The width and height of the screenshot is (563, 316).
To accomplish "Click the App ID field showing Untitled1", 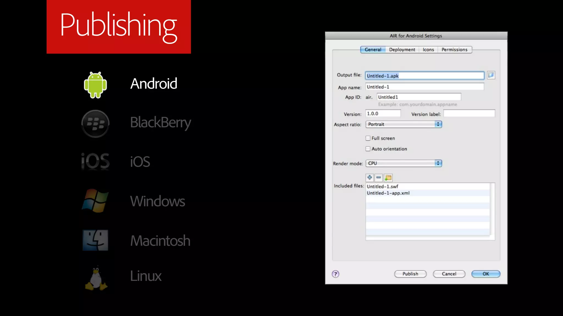I will pos(419,97).
